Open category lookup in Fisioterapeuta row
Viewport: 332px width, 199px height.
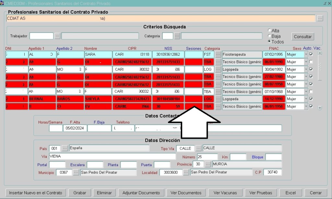pyautogui.click(x=218, y=54)
